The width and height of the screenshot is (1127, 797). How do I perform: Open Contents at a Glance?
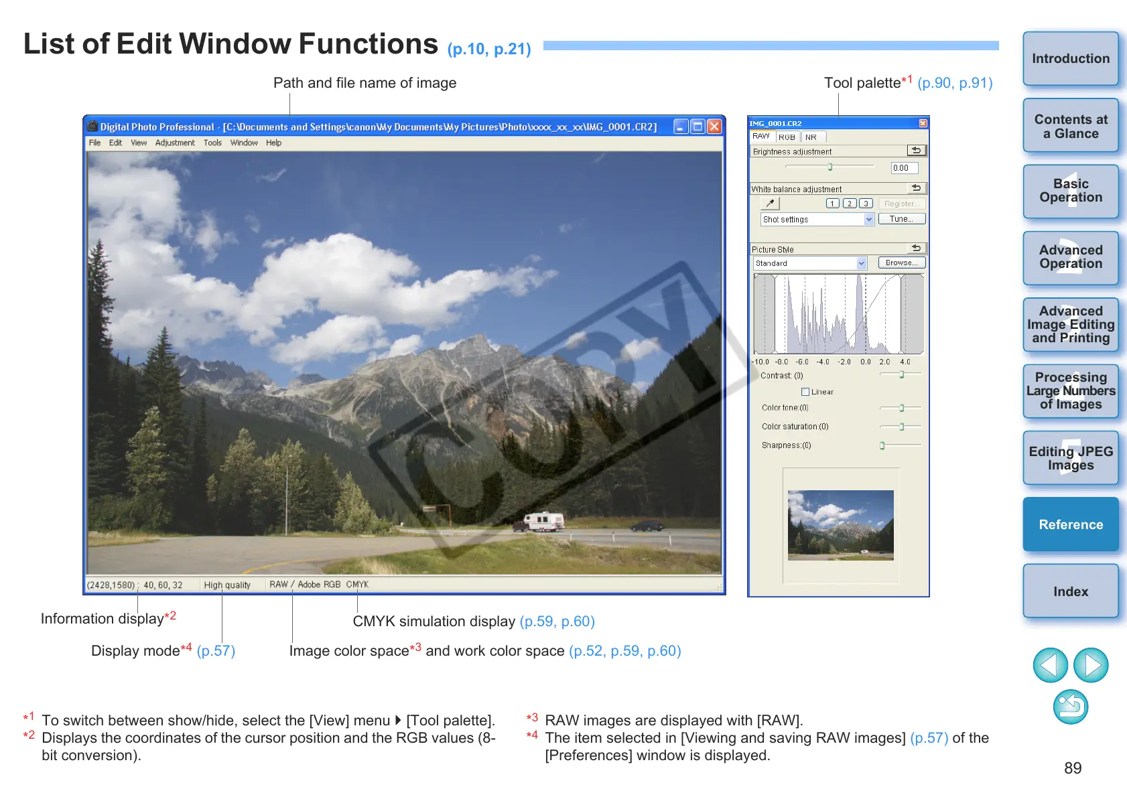click(1071, 126)
